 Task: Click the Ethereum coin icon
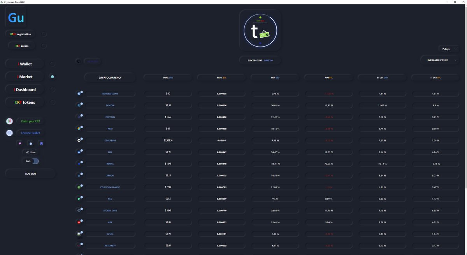79,140
